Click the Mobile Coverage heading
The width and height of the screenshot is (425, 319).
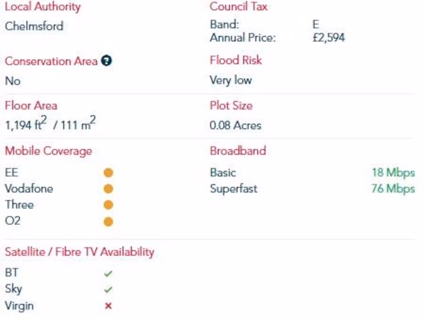coord(48,151)
